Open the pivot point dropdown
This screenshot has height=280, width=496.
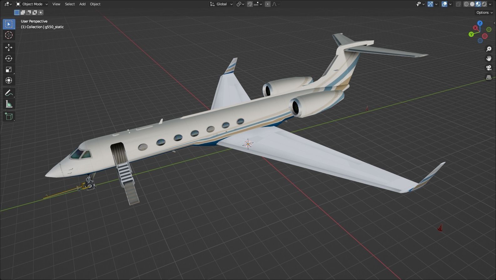coord(240,4)
